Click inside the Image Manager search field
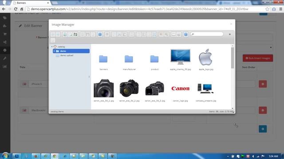The height and width of the screenshot is (159, 284). click(x=207, y=34)
